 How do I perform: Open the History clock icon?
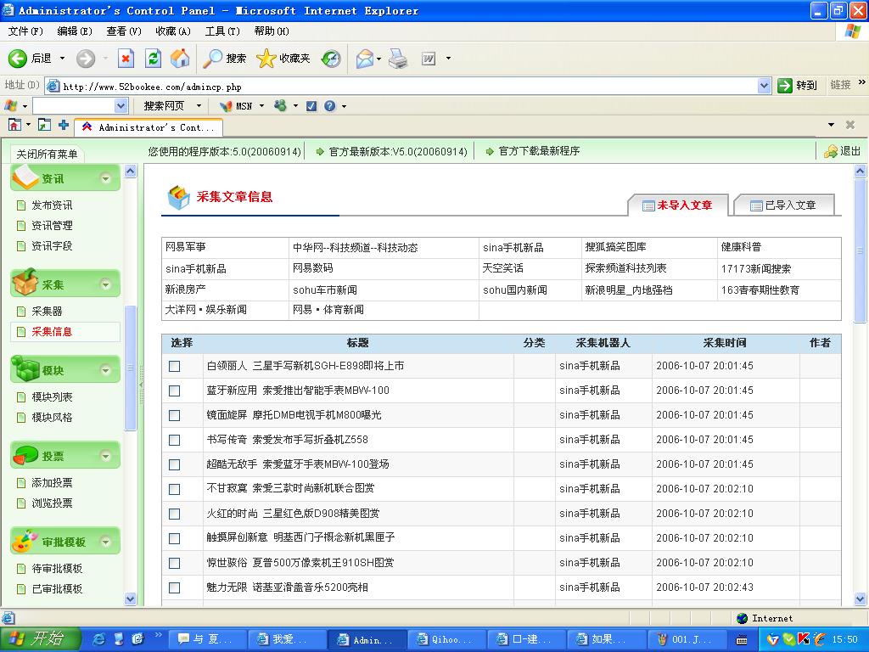click(331, 59)
